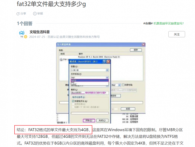Choose FAT32 in file system list

pyautogui.click(x=90, y=80)
